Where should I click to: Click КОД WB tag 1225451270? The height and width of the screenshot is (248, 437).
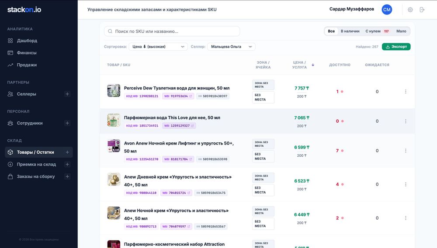pyautogui.click(x=142, y=159)
